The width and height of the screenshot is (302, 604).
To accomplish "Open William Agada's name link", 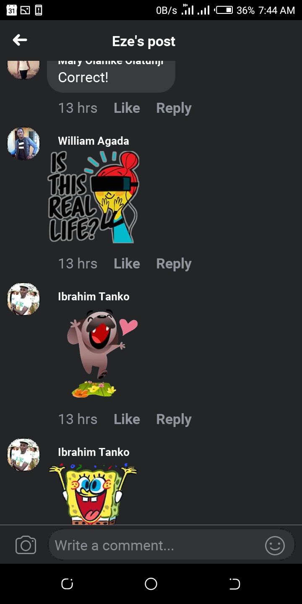I will coord(94,141).
